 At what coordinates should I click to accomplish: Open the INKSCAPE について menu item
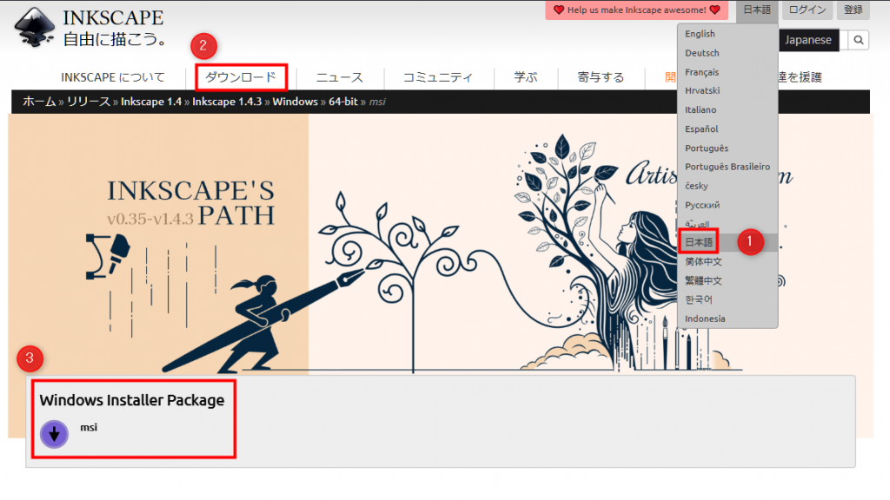112,77
